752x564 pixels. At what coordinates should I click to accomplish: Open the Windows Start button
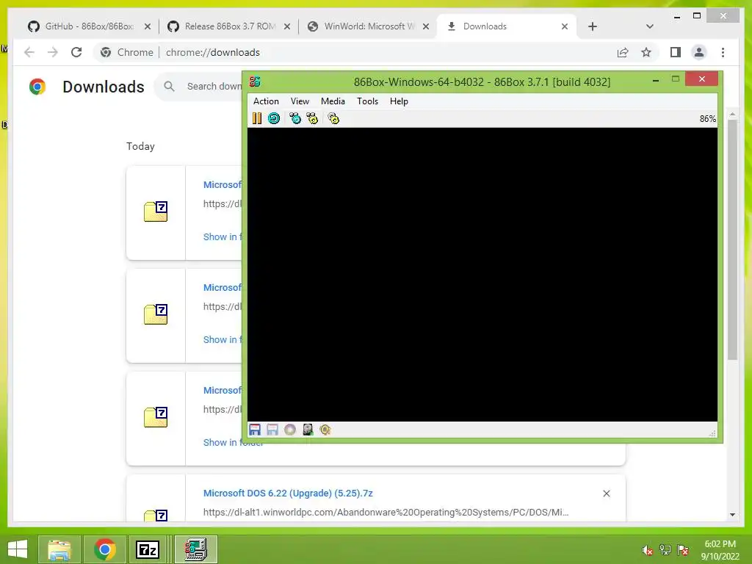coord(18,549)
